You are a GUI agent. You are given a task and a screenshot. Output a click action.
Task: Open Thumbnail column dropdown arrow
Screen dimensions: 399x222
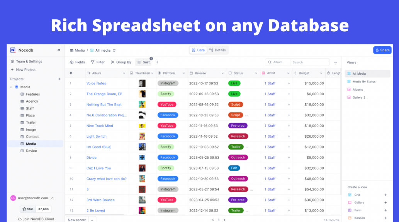152,73
